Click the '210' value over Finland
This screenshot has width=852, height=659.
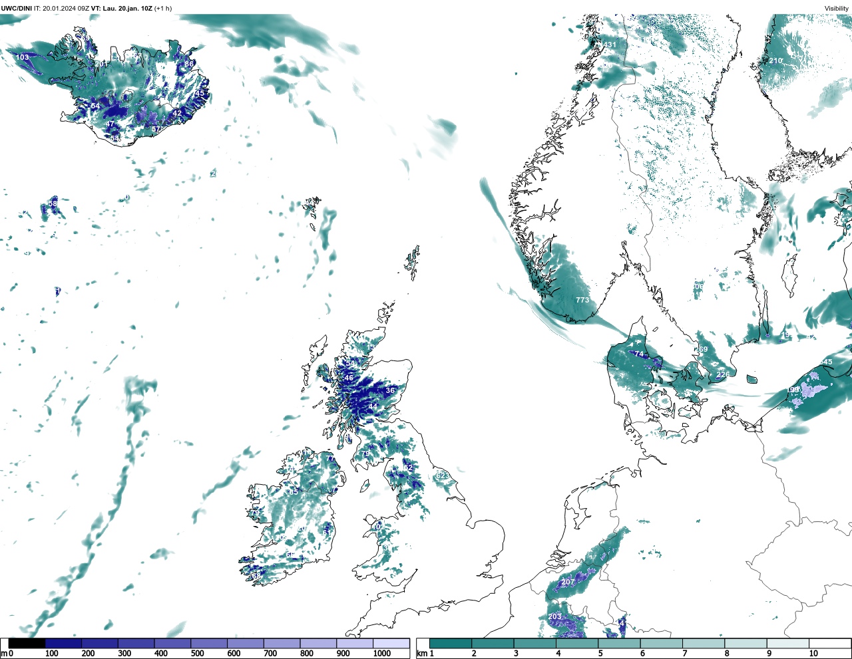click(x=776, y=61)
